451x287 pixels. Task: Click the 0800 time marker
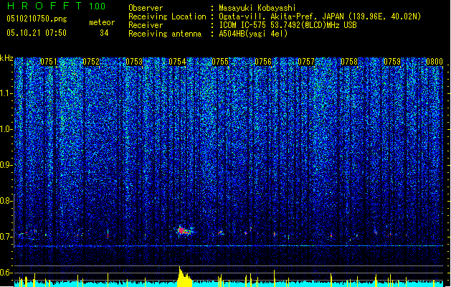tap(435, 62)
